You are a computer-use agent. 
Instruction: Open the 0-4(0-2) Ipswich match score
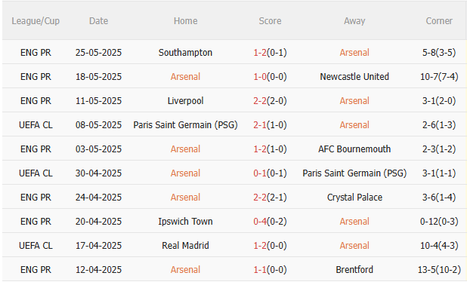270,222
